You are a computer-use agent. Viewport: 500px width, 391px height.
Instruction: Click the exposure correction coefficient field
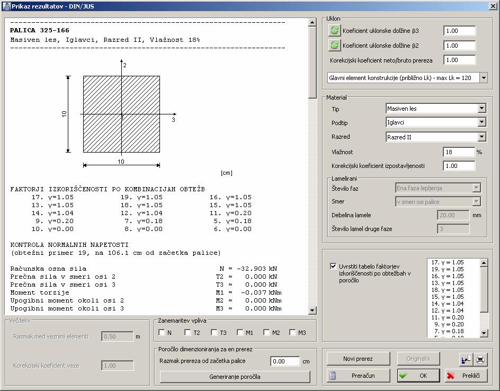[x=459, y=166]
